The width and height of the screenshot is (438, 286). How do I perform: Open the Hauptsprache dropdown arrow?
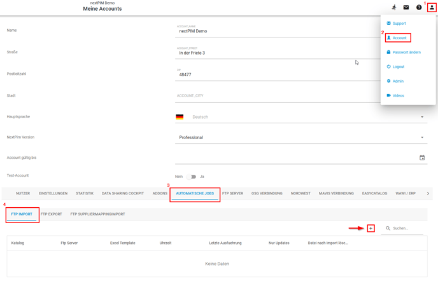(422, 117)
